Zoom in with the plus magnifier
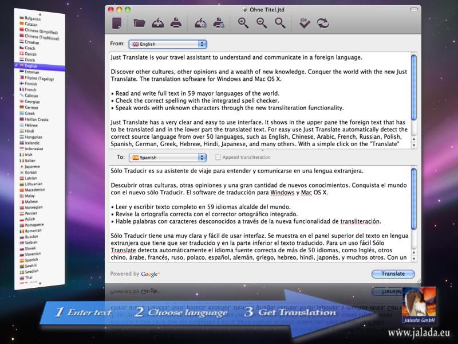 [243, 23]
